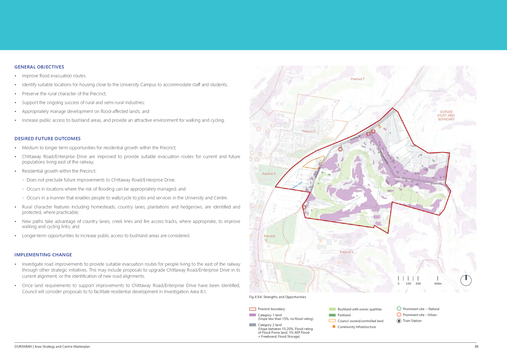Click the hatched Category 2 land swatch
This screenshot has height=359, width=507.
[253, 325]
